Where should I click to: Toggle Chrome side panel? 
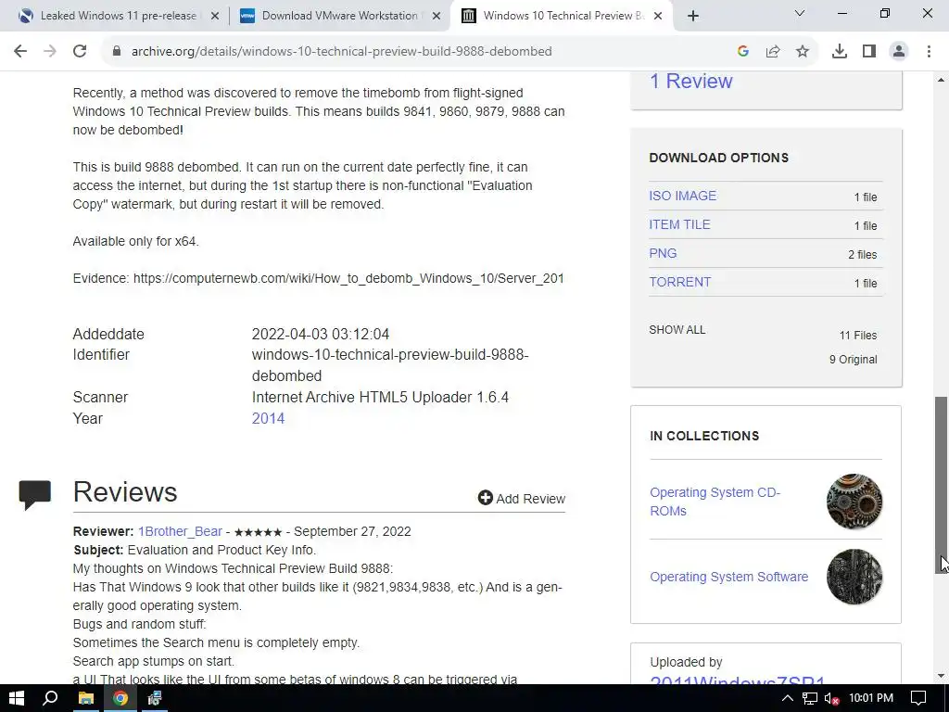pos(869,52)
